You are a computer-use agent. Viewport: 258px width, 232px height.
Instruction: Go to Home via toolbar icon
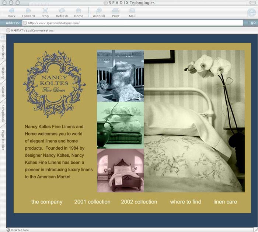(x=79, y=12)
